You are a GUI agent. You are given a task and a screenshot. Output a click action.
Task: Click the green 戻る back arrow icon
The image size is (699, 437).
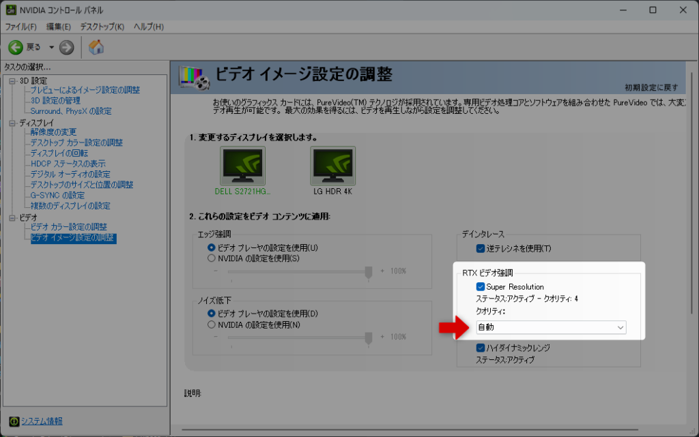tap(15, 47)
